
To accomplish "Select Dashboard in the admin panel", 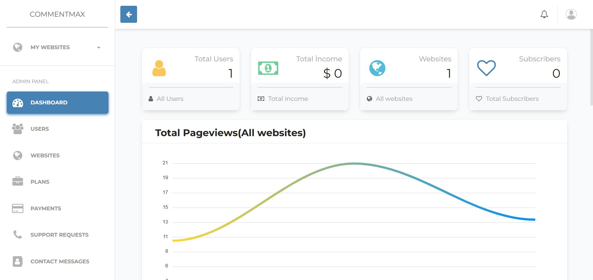I will click(58, 103).
